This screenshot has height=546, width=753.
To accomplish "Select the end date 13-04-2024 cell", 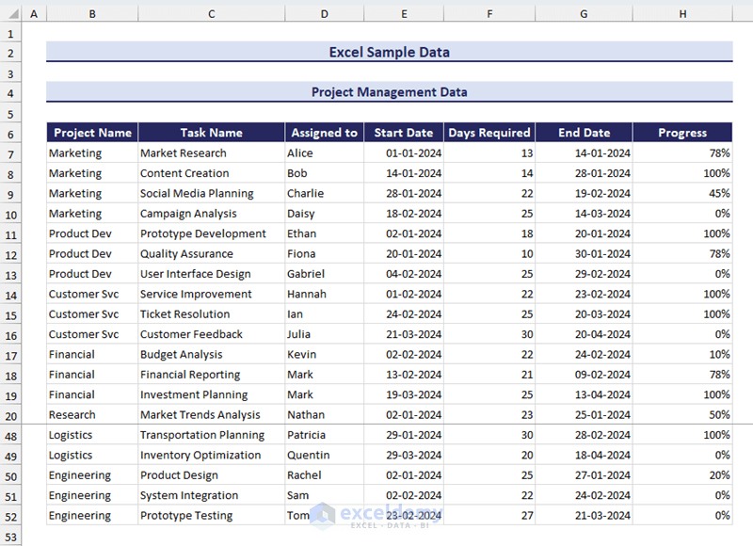I will click(x=584, y=395).
